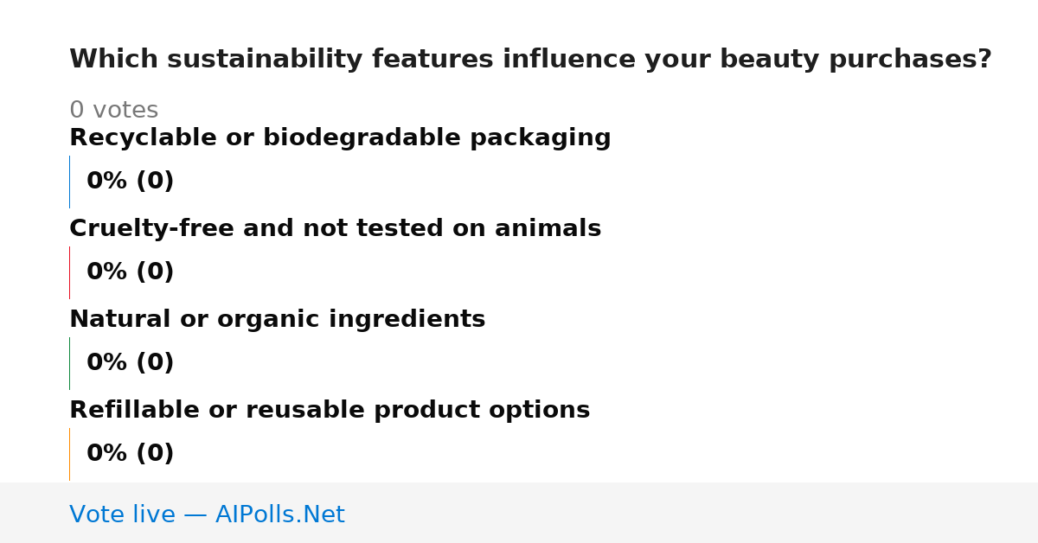Vote for 'Refillable or reusable product options'
The width and height of the screenshot is (1038, 543).
tap(330, 411)
